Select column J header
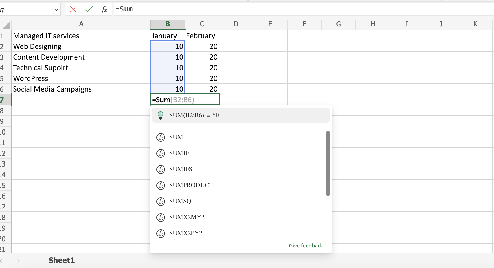Image resolution: width=494 pixels, height=268 pixels. click(x=441, y=24)
